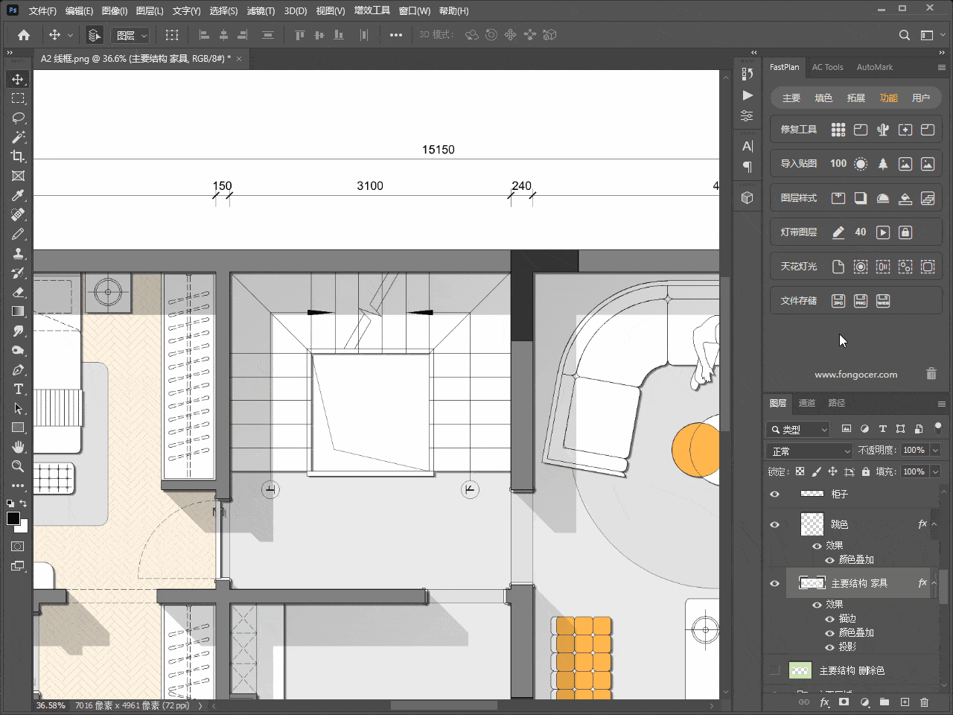The height and width of the screenshot is (715, 953).
Task: Open the blend mode 正常 dropdown
Action: tap(809, 451)
